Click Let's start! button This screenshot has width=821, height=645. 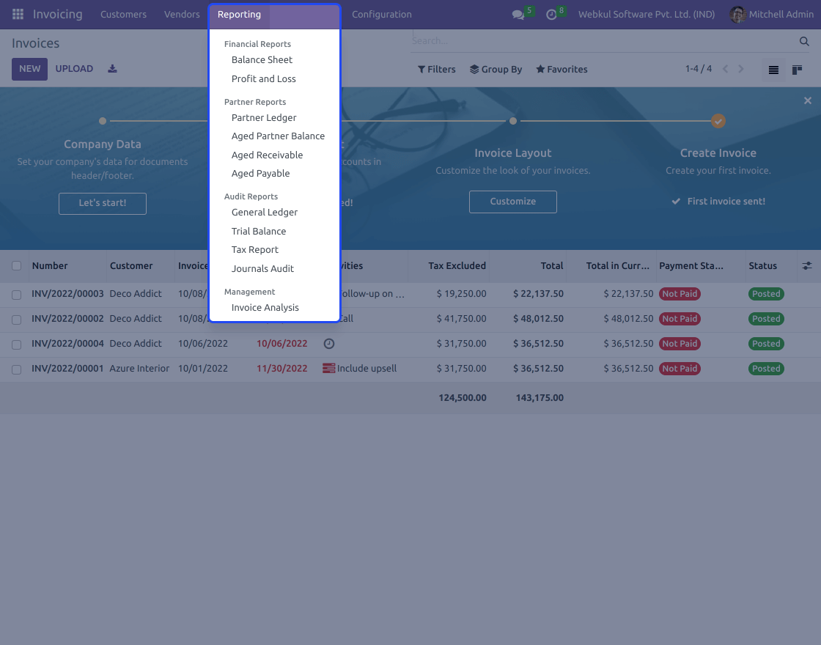point(103,203)
